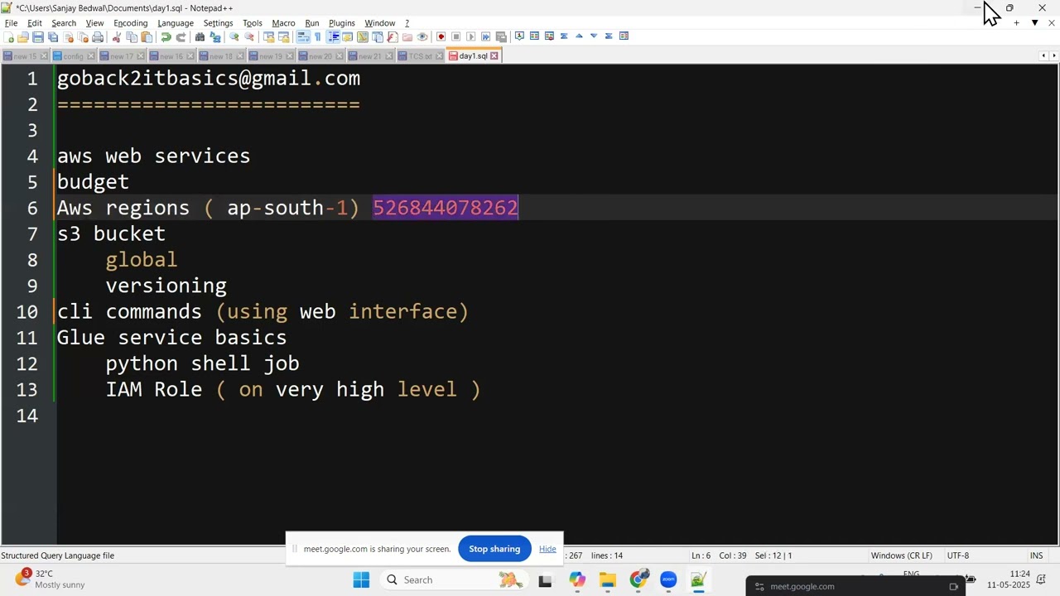Run macro multiple times icon
The width and height of the screenshot is (1060, 596).
486,36
